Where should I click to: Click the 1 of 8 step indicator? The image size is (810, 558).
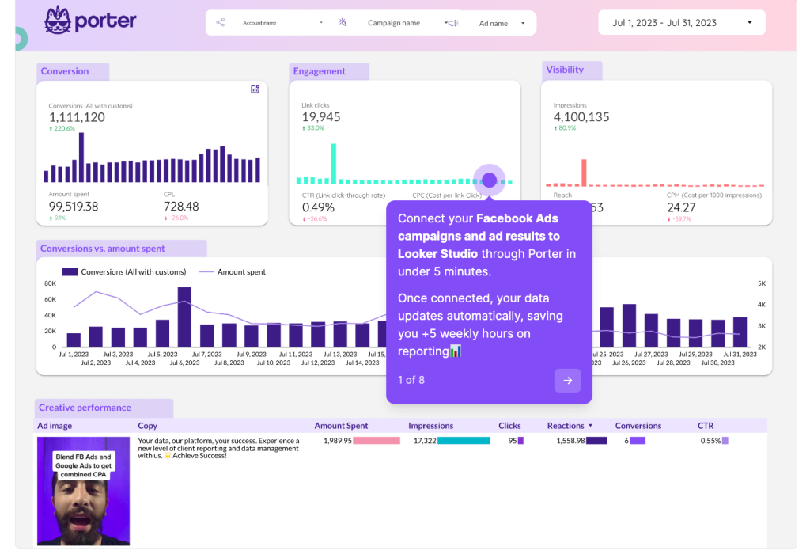click(x=411, y=380)
